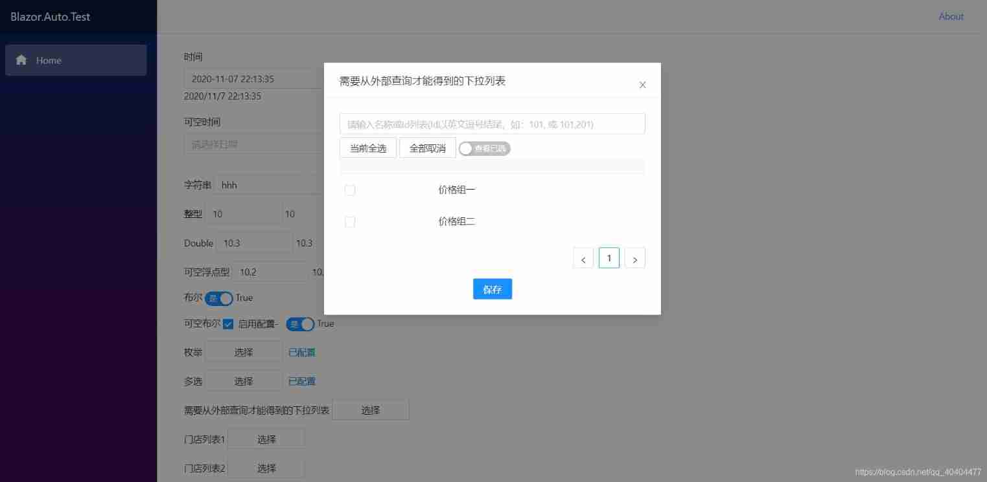This screenshot has height=482, width=987.
Task: Check the 价格组一 checkbox
Action: tap(350, 190)
